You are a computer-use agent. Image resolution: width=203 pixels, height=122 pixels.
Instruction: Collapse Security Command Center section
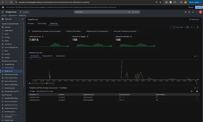coord(21,24)
